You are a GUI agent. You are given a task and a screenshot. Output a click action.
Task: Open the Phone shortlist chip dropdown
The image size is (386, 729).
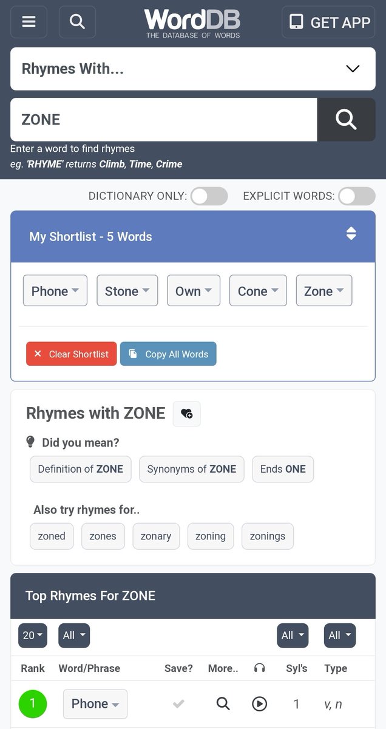[55, 291]
